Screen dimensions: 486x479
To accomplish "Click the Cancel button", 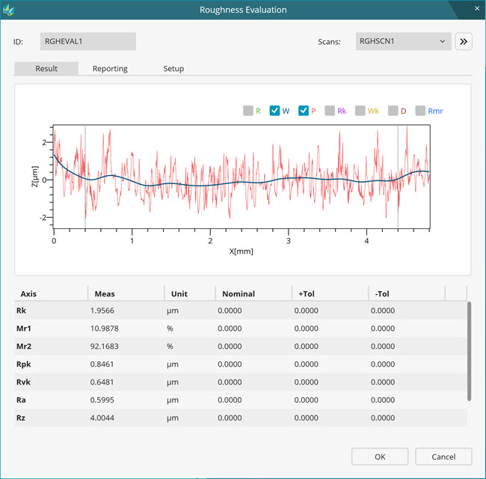I will pos(443,456).
